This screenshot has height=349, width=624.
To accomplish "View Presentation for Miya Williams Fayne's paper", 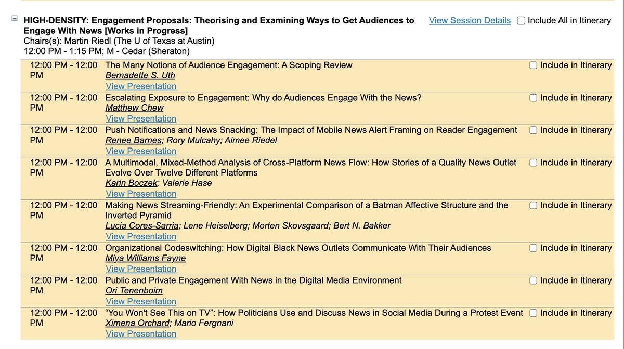I will 141,269.
